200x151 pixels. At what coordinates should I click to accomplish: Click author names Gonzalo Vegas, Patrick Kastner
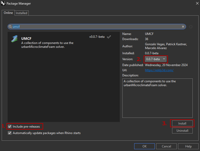(166, 44)
